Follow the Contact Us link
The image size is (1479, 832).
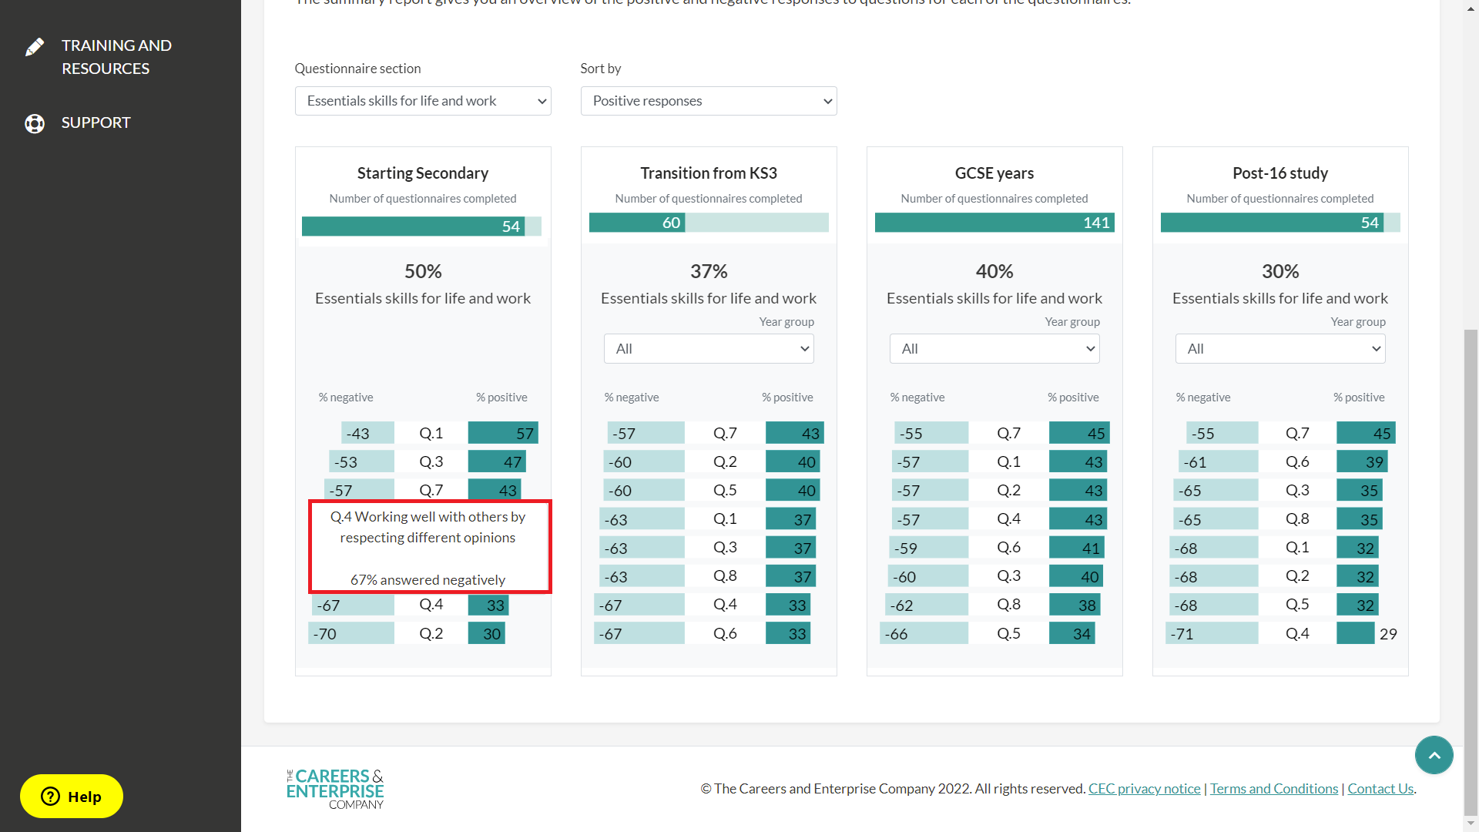point(1380,788)
